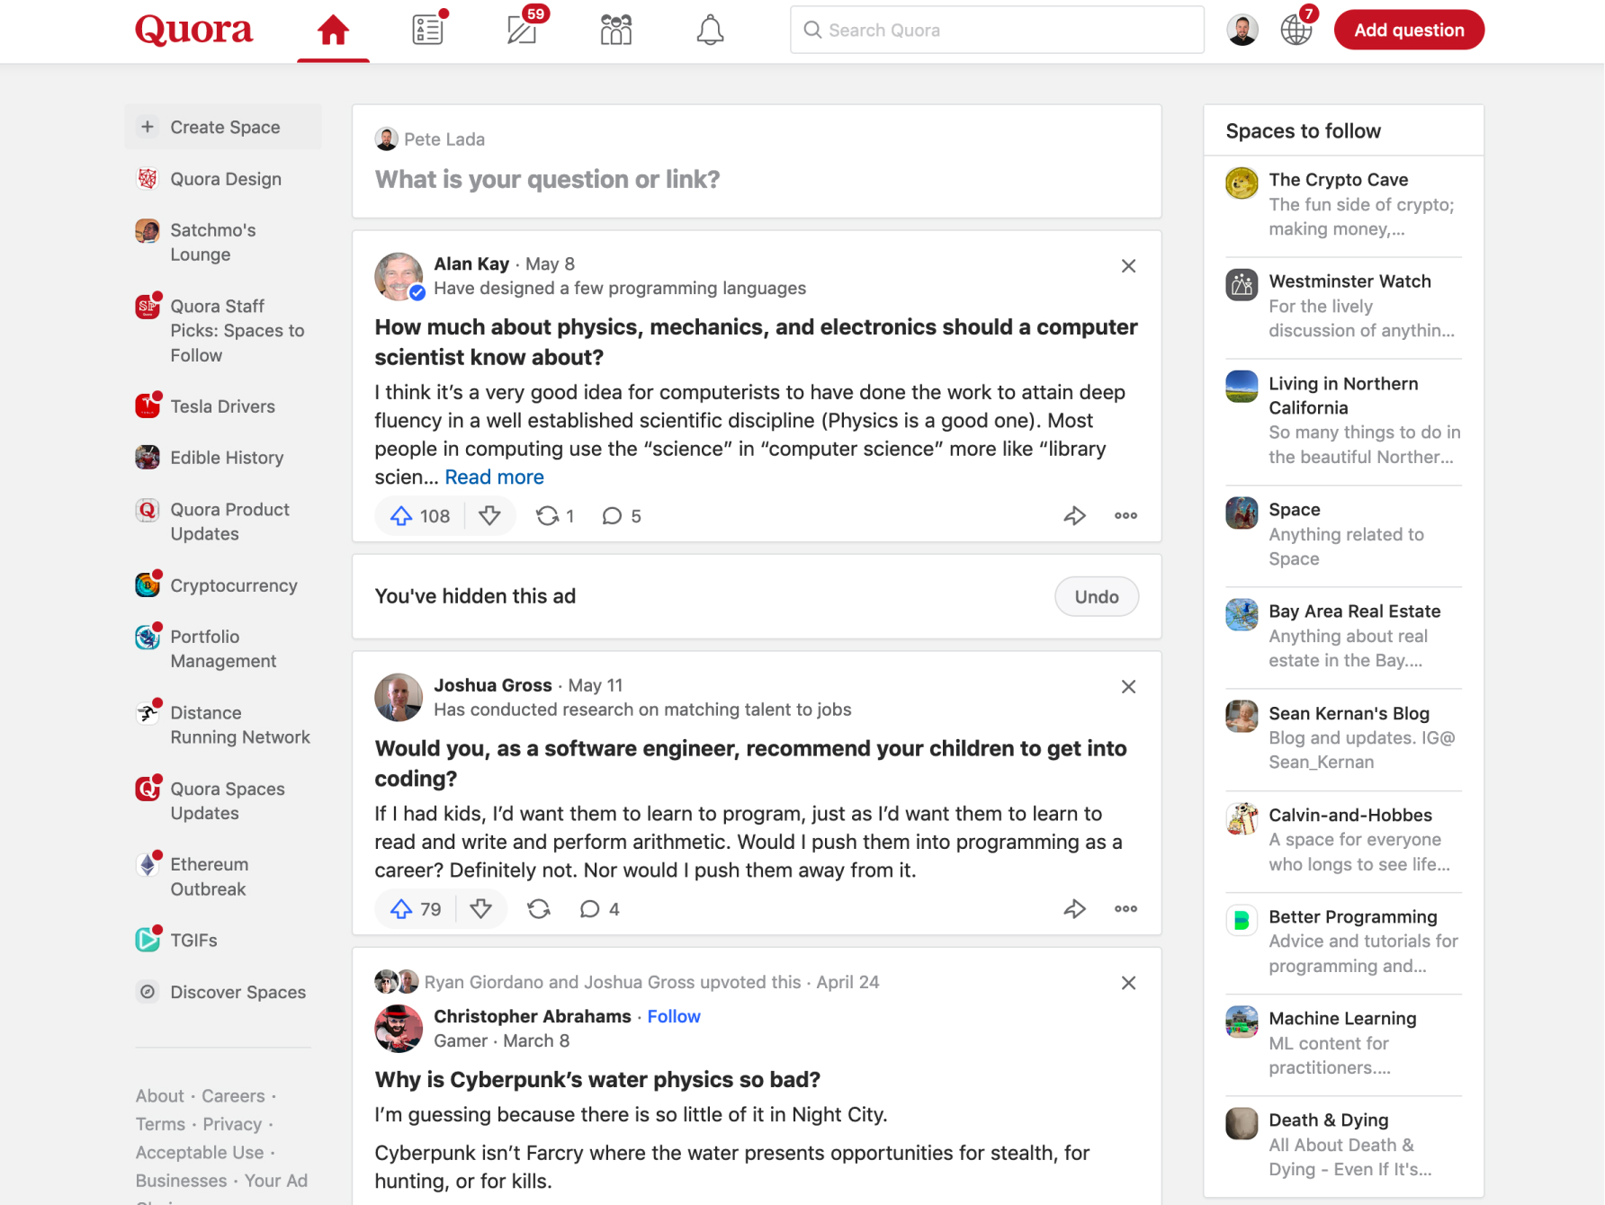
Task: Downvote Joshua Gross's answer
Action: (x=482, y=909)
